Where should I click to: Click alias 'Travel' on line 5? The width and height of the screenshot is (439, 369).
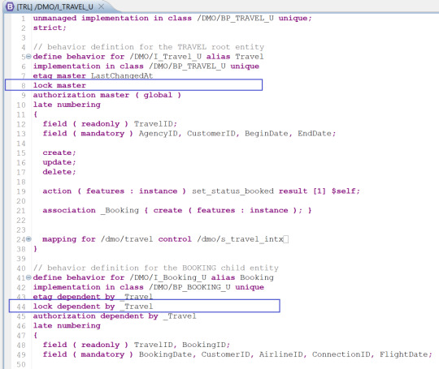[x=250, y=57]
